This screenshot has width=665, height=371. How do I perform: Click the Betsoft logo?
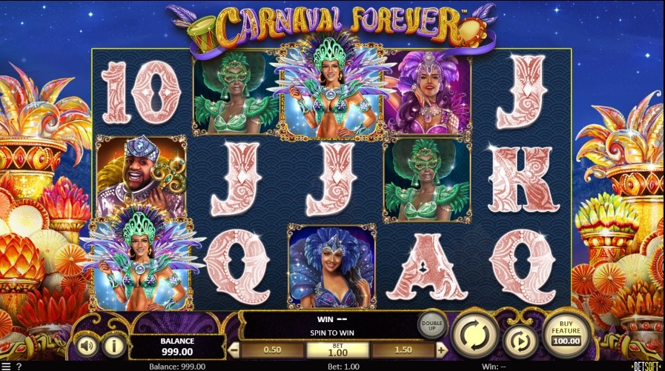coord(647,367)
